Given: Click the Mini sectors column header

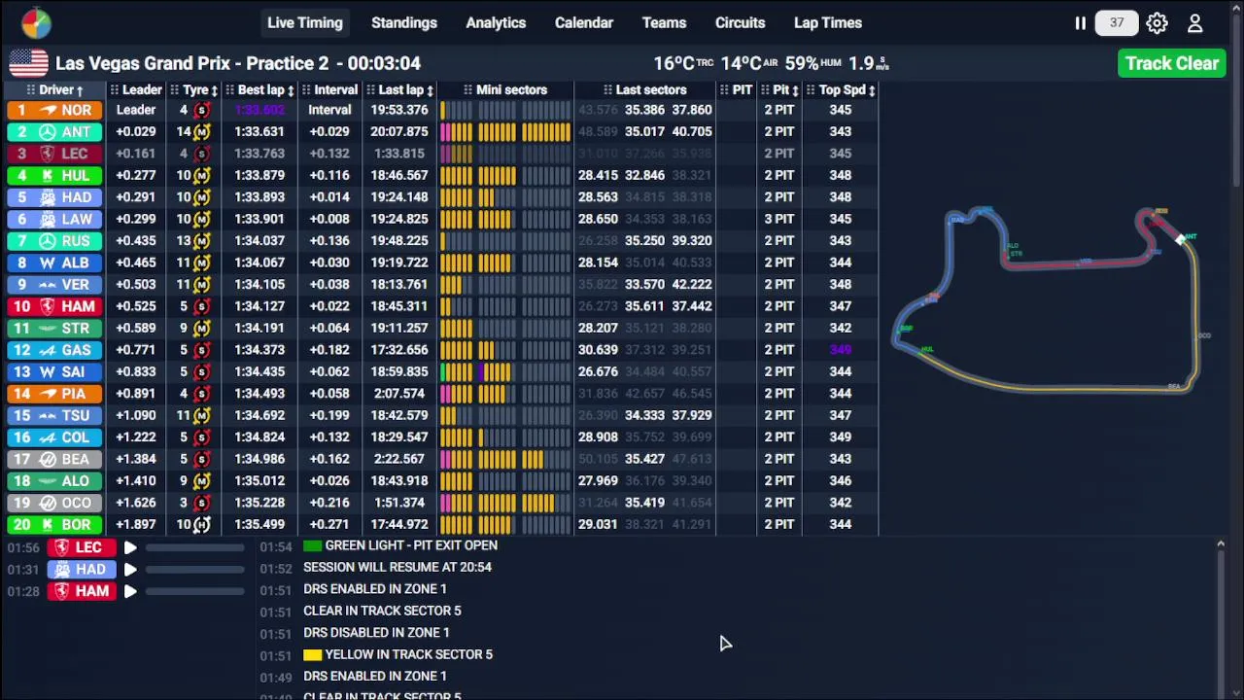Looking at the screenshot, I should [x=504, y=89].
